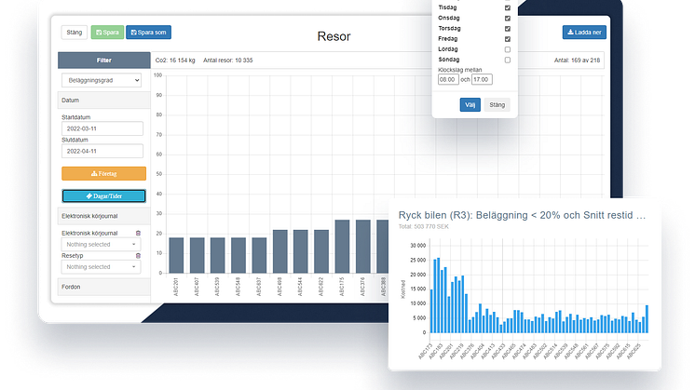The image size is (695, 390).
Task: Open the Datum section header
Action: [104, 100]
